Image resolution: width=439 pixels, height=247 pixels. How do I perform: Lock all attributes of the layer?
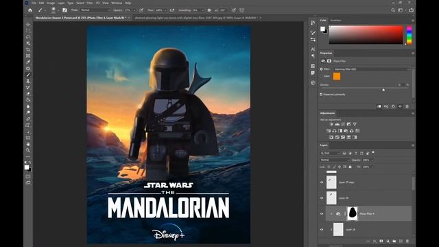tap(350, 167)
